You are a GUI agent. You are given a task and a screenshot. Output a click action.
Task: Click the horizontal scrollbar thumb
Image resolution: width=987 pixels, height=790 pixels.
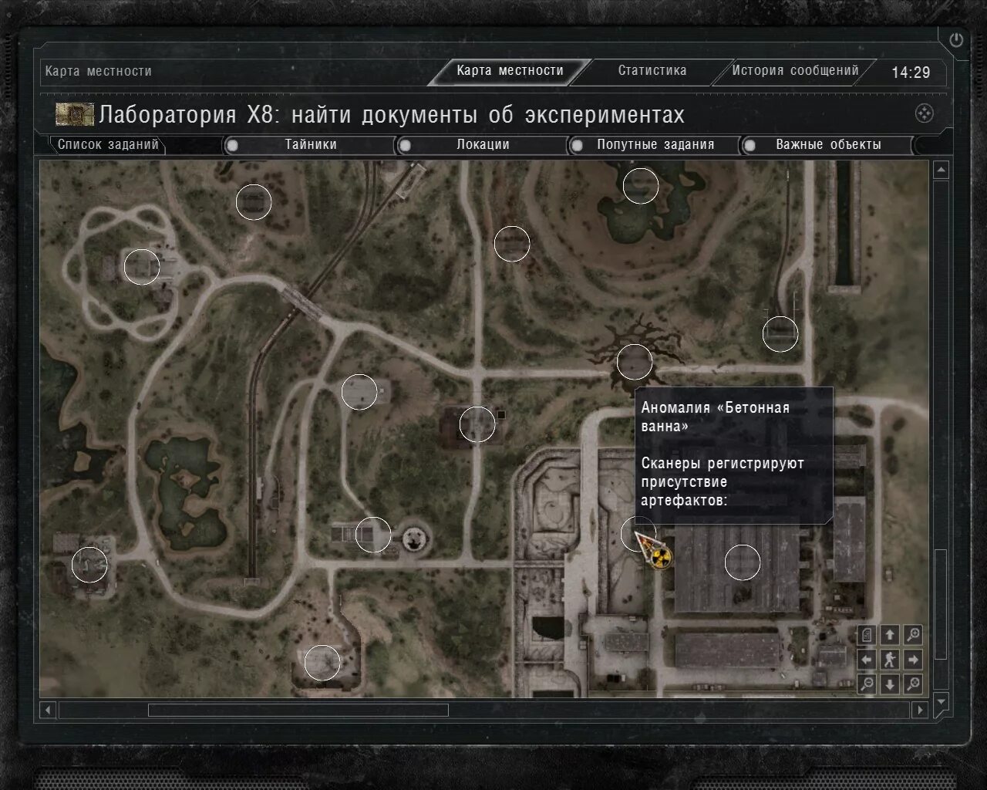298,710
